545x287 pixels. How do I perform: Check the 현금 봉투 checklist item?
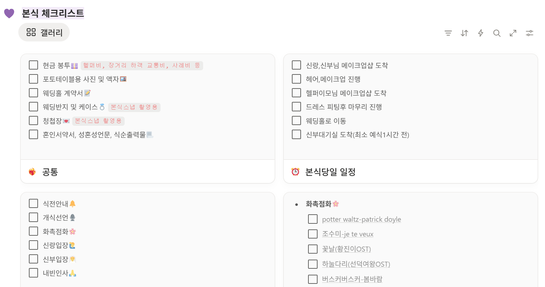click(33, 65)
